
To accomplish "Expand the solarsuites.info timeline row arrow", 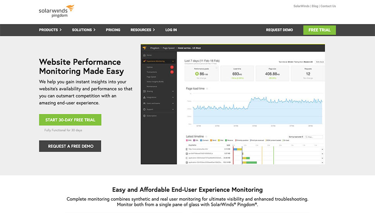I will (322, 149).
